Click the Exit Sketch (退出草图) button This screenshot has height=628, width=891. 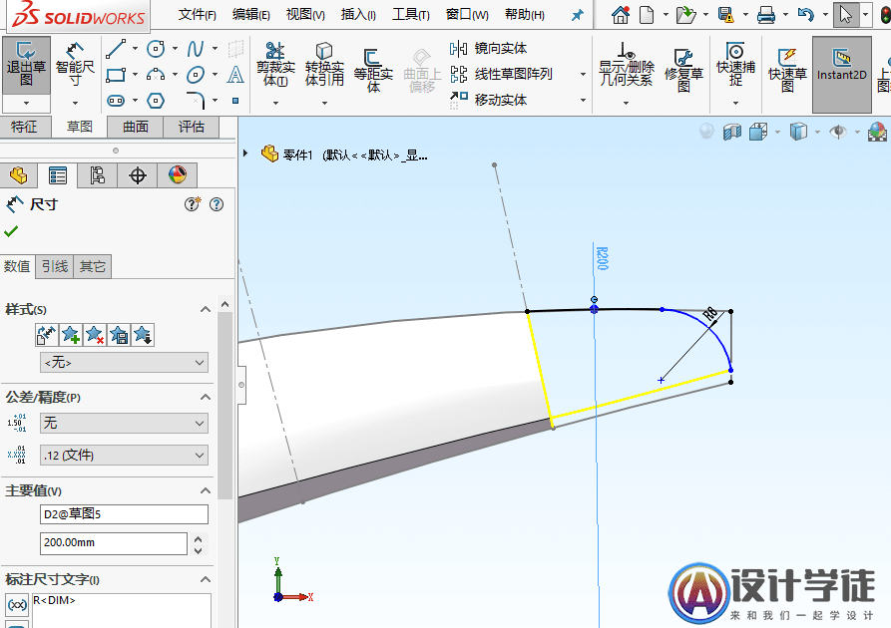[26, 64]
